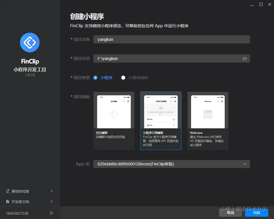Viewport: 274px width, 219px height.
Task: Click the logout icon beside 18303837238
Action: click(x=52, y=213)
